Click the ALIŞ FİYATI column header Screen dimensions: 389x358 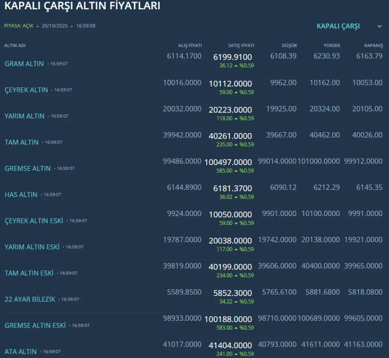190,46
